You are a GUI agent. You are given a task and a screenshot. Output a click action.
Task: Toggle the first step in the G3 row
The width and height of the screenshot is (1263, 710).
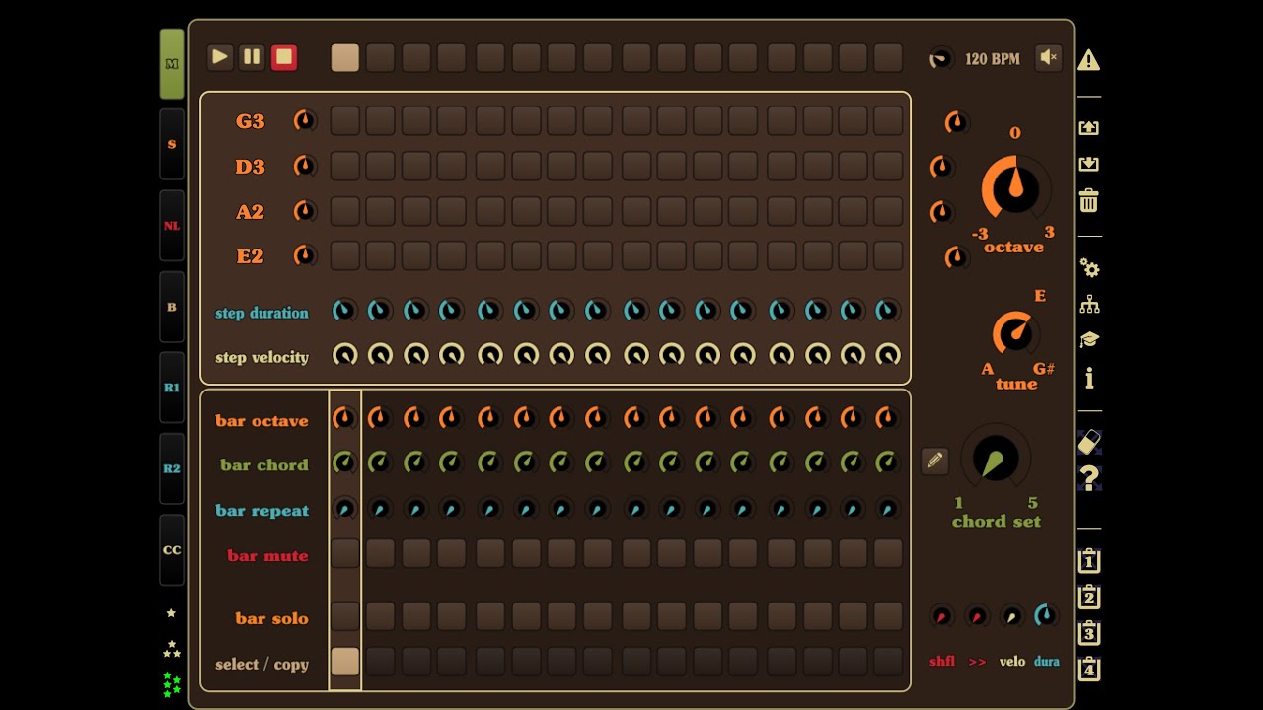(x=345, y=120)
